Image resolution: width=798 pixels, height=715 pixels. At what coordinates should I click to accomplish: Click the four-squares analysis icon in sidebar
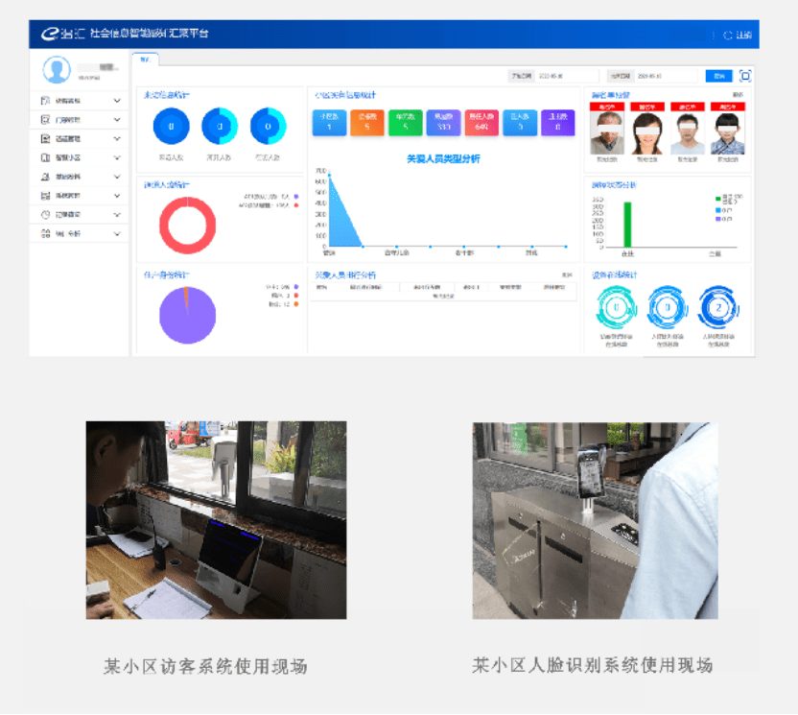click(x=45, y=234)
